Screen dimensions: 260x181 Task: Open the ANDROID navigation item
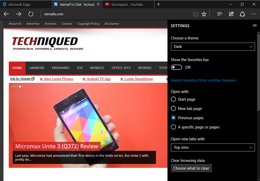[37, 68]
